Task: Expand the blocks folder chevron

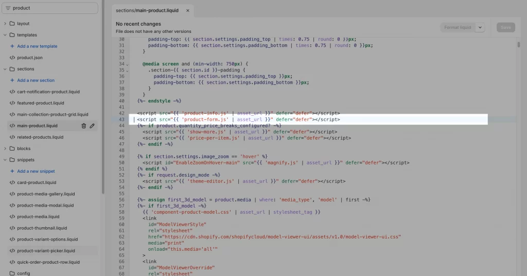Action: tap(5, 149)
